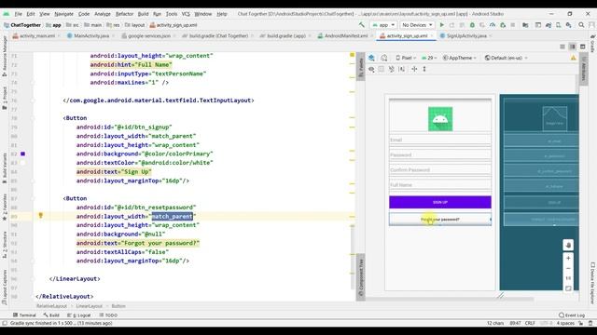Click the Debug app bug icon
Viewport: 597px width, 335px height.
pyautogui.click(x=472, y=25)
